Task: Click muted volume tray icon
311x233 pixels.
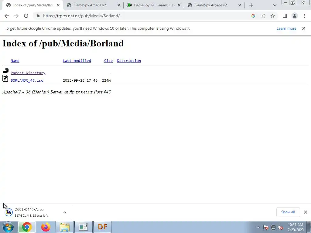Action: [280, 227]
